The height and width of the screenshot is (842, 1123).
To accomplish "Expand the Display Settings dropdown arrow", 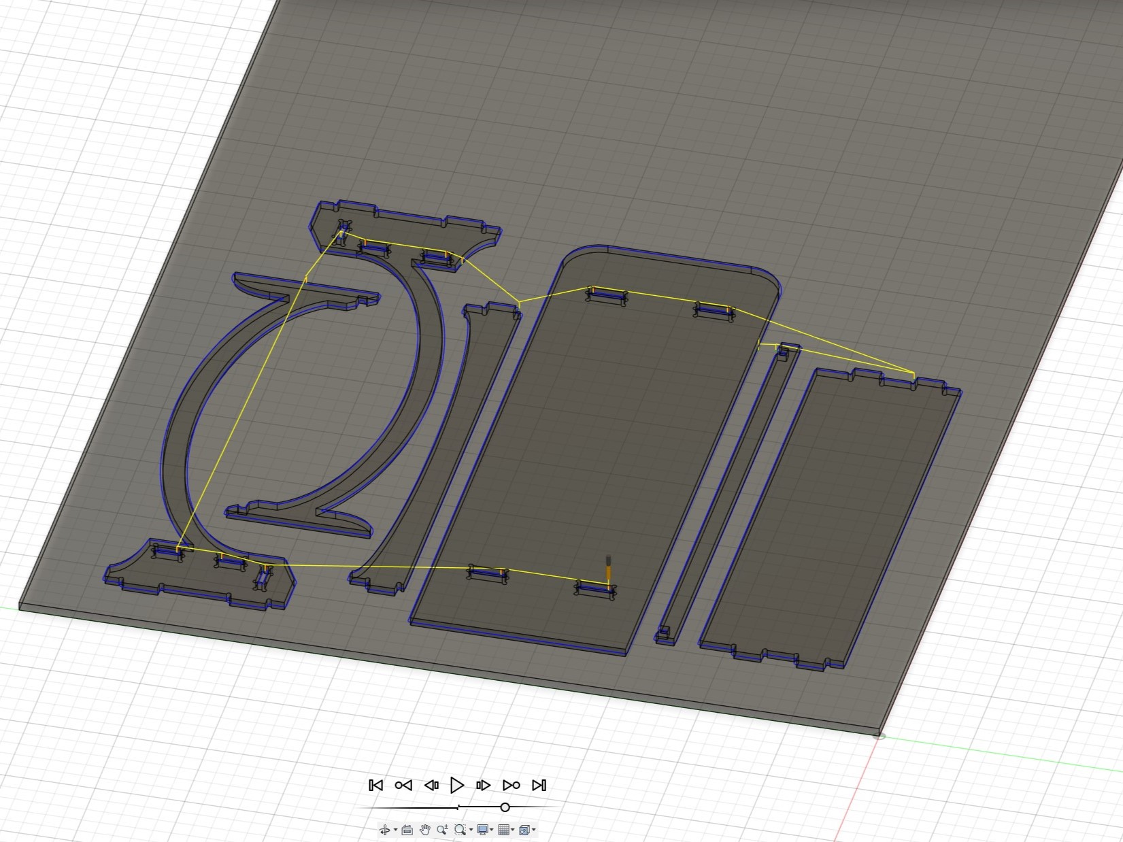I will tap(492, 830).
